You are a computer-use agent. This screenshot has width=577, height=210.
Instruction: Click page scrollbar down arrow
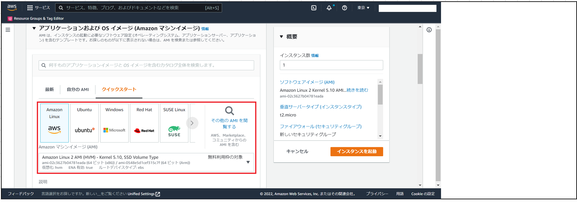[x=438, y=185]
